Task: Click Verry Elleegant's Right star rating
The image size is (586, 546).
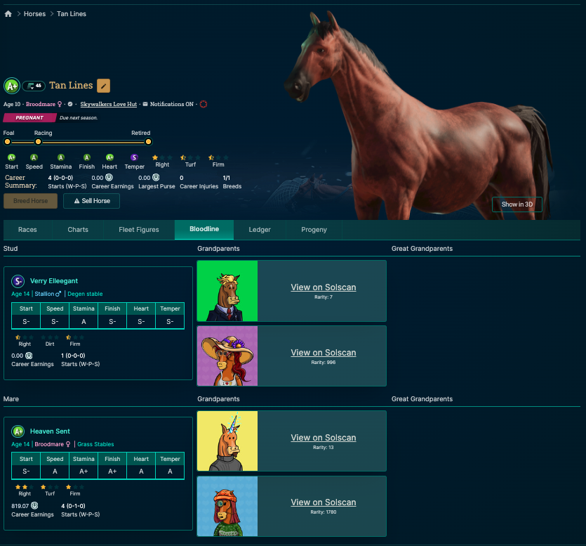Action: [x=25, y=337]
